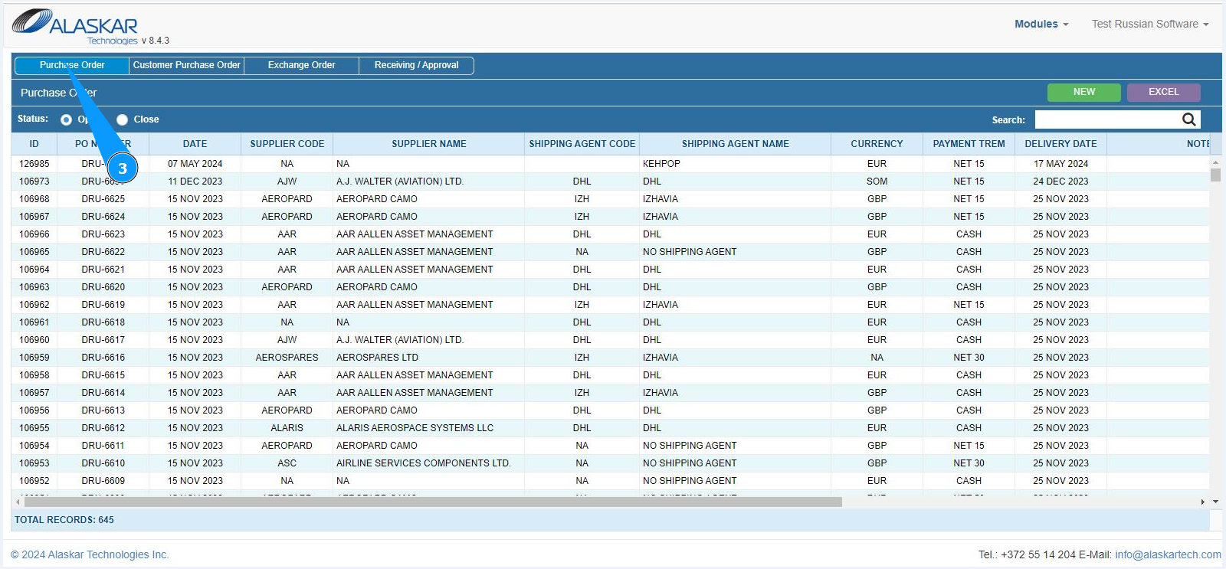1226x569 pixels.
Task: Sort by the SUPPLIER CODE column header
Action: point(287,144)
